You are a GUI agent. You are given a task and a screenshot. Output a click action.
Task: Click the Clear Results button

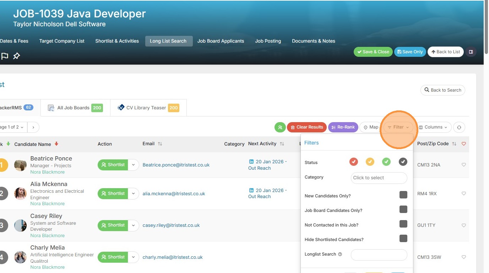click(x=307, y=127)
